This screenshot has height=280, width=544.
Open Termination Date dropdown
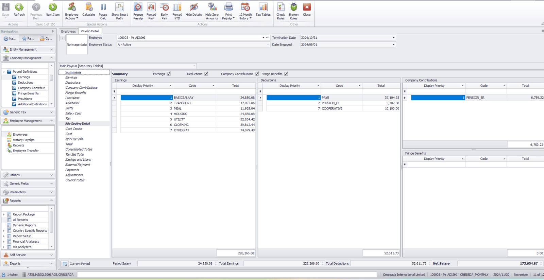394,38
